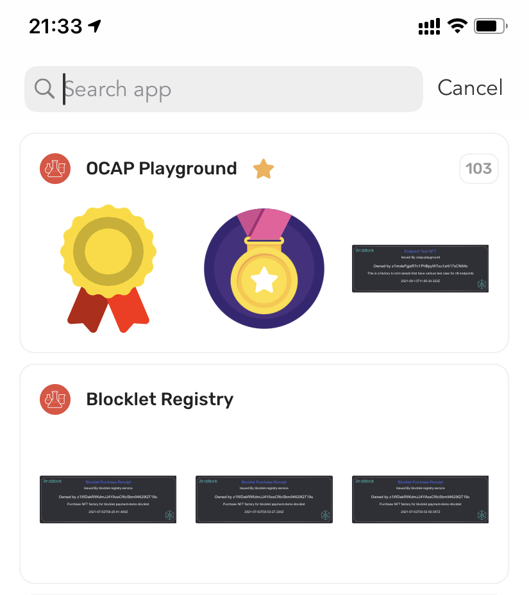This screenshot has width=529, height=595.
Task: Tap the location arrow in status bar
Action: [95, 26]
